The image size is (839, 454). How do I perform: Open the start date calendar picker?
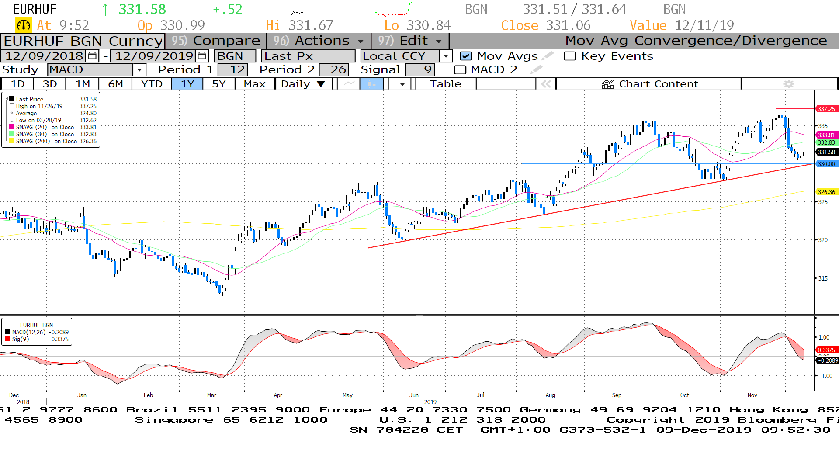pos(92,56)
